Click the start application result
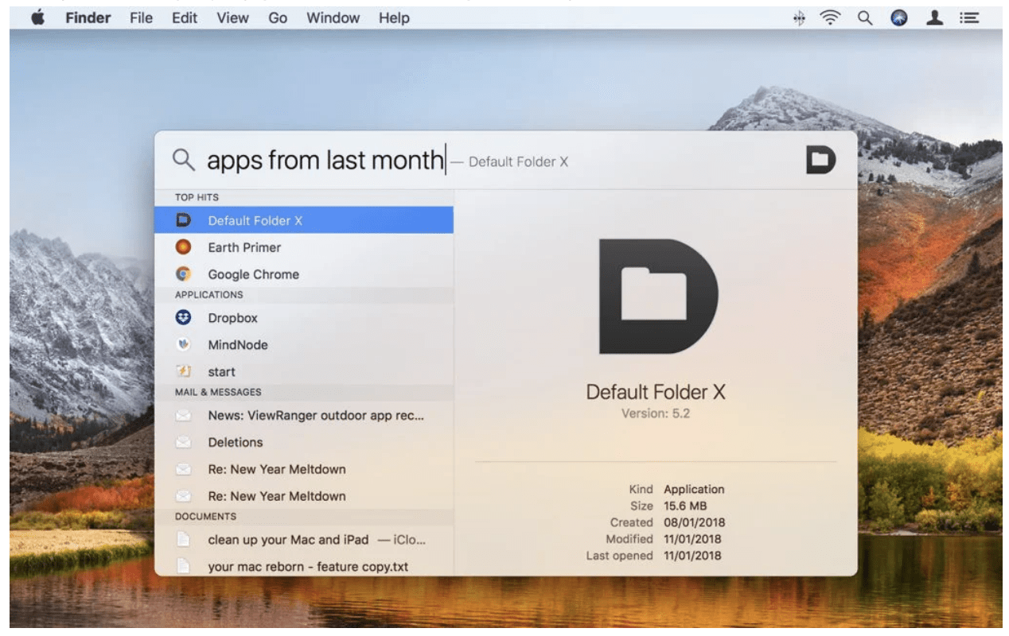The image size is (1009, 636). (221, 372)
